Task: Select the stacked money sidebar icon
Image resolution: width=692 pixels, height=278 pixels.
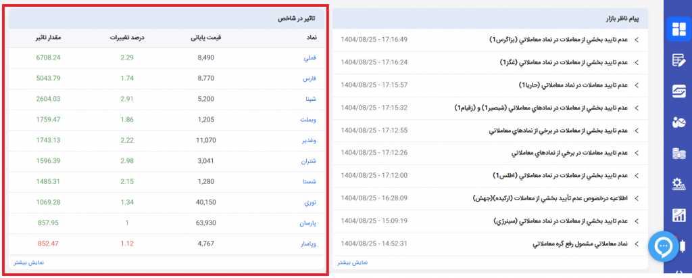Action: 678,154
